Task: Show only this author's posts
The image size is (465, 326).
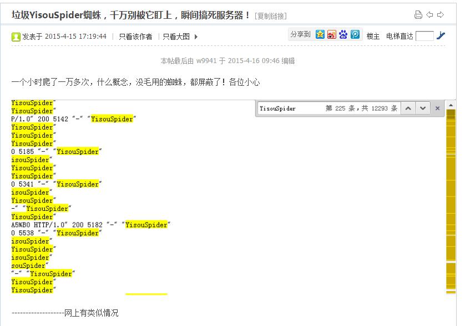Action: coord(135,37)
